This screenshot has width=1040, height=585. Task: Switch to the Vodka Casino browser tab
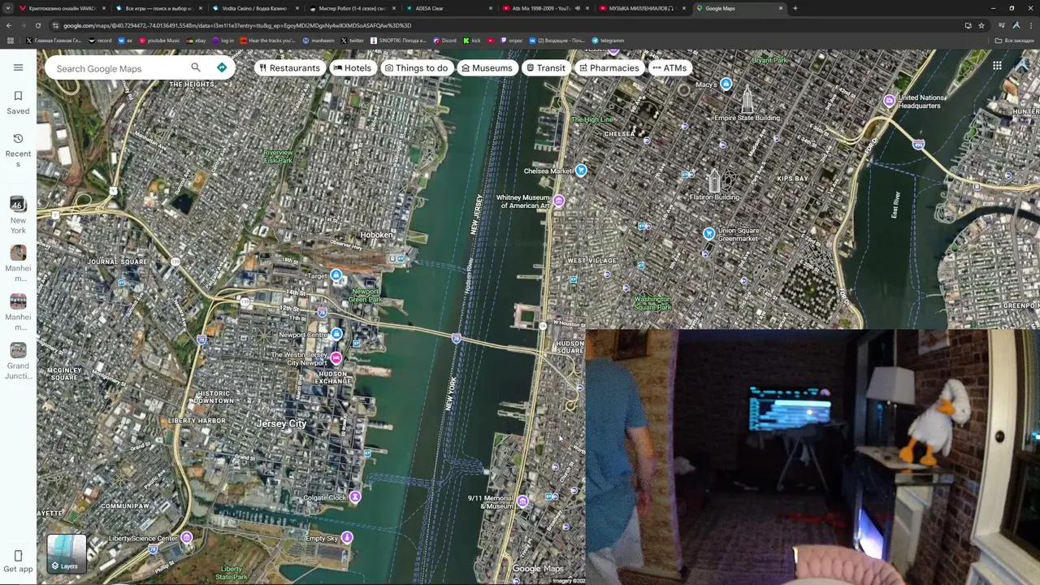click(x=254, y=8)
